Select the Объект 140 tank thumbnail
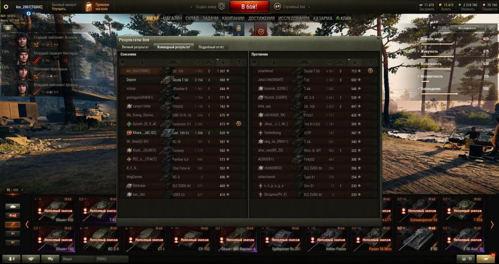The height and width of the screenshot is (264, 499). click(54, 239)
